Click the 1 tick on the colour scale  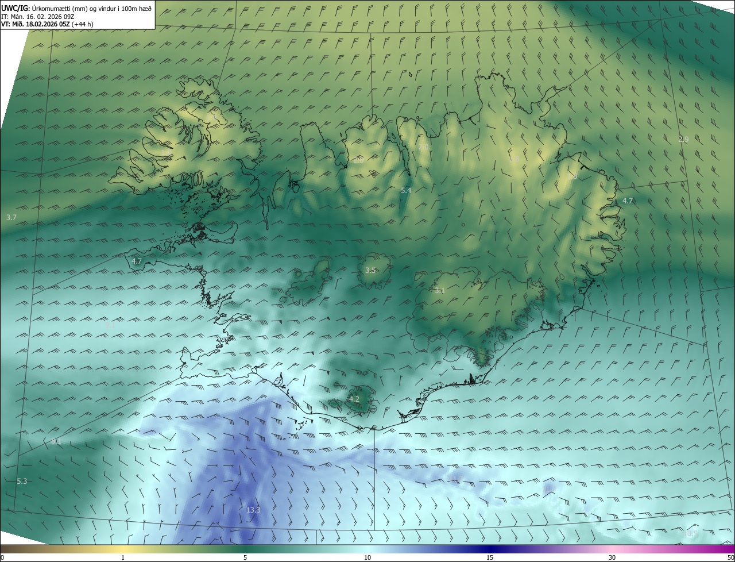tap(123, 557)
